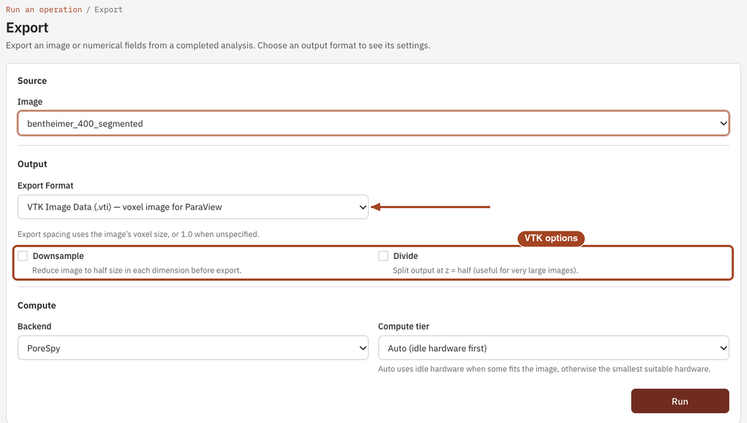Click the 'Backend' field label
The image size is (747, 423).
34,326
